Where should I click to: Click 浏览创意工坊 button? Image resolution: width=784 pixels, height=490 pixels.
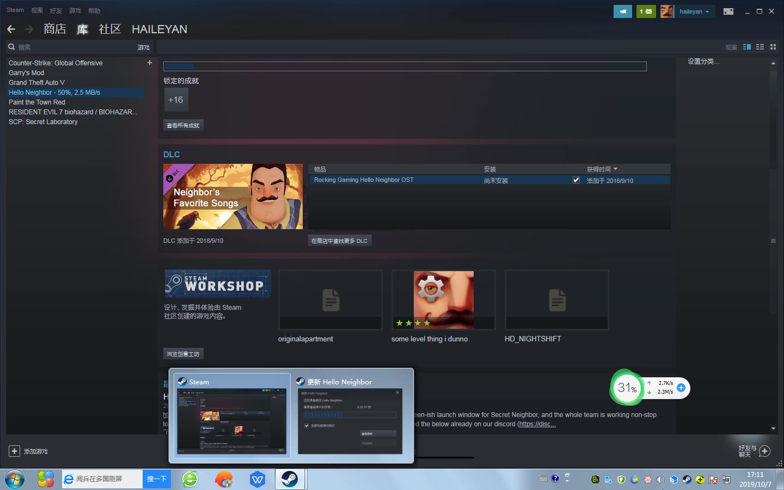tap(183, 354)
